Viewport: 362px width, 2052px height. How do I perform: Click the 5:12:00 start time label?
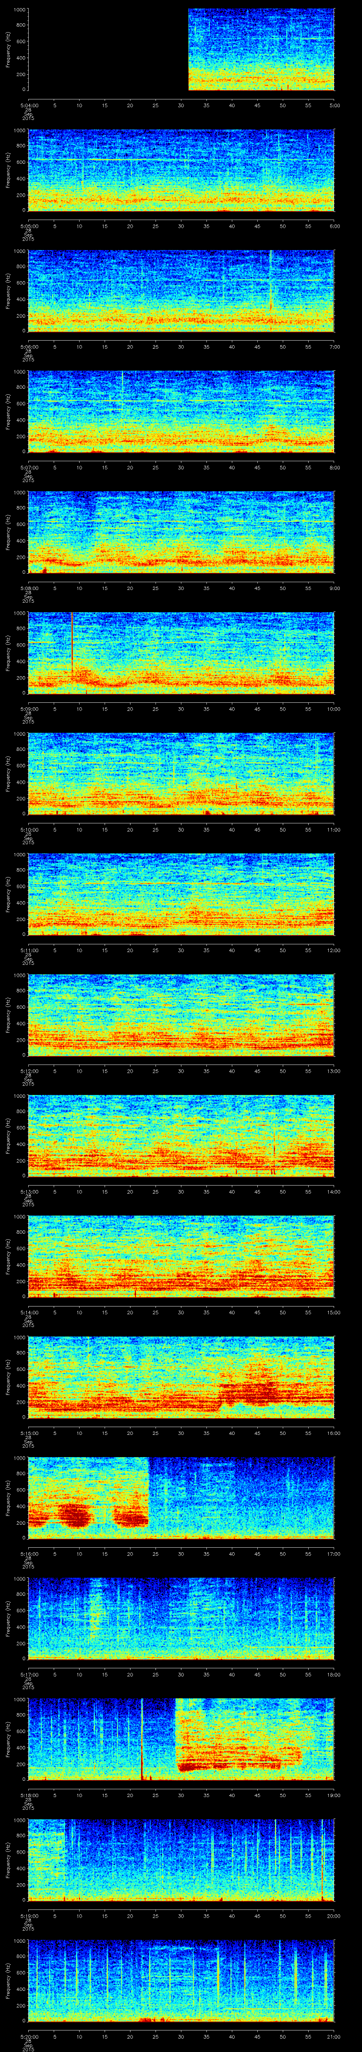[29, 1071]
